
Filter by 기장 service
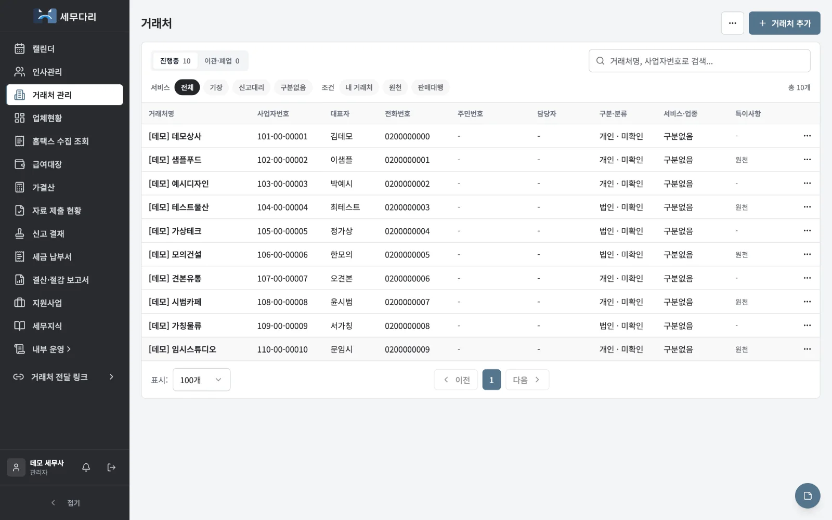(216, 87)
